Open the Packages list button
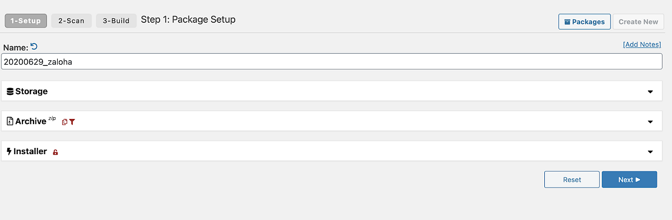 (x=584, y=22)
